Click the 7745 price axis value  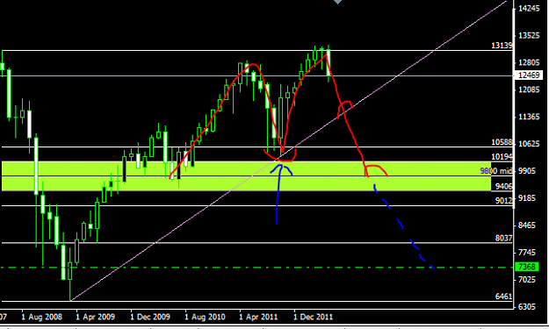pos(526,253)
